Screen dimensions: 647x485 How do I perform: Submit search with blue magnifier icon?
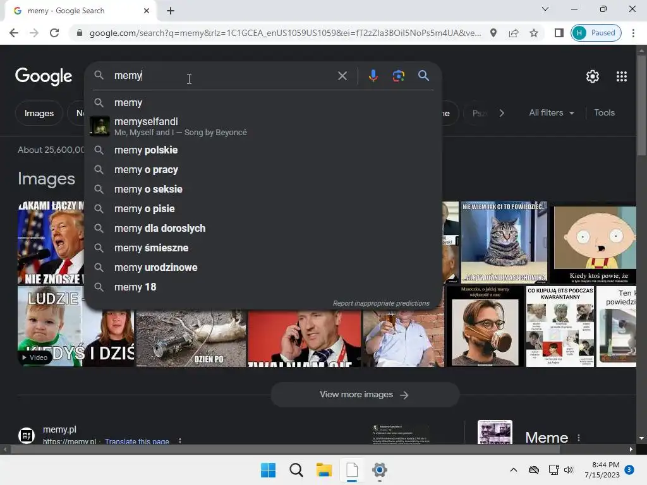423,76
